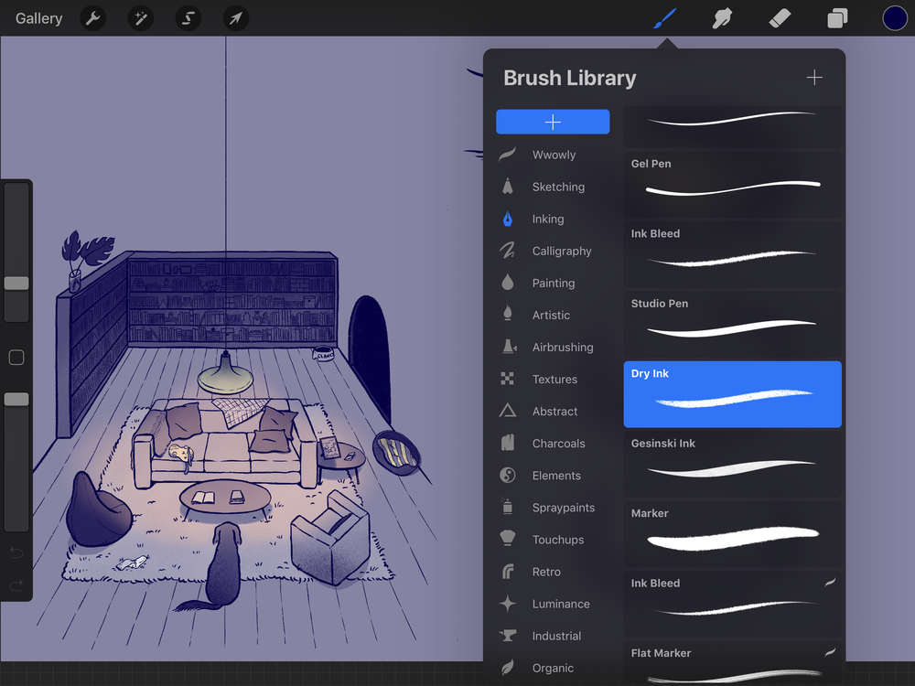The height and width of the screenshot is (686, 915).
Task: Choose the Flat Marker brush
Action: tap(732, 664)
